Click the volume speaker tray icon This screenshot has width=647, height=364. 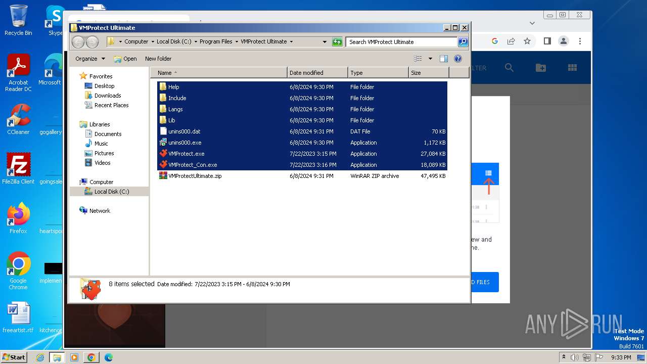tap(575, 357)
